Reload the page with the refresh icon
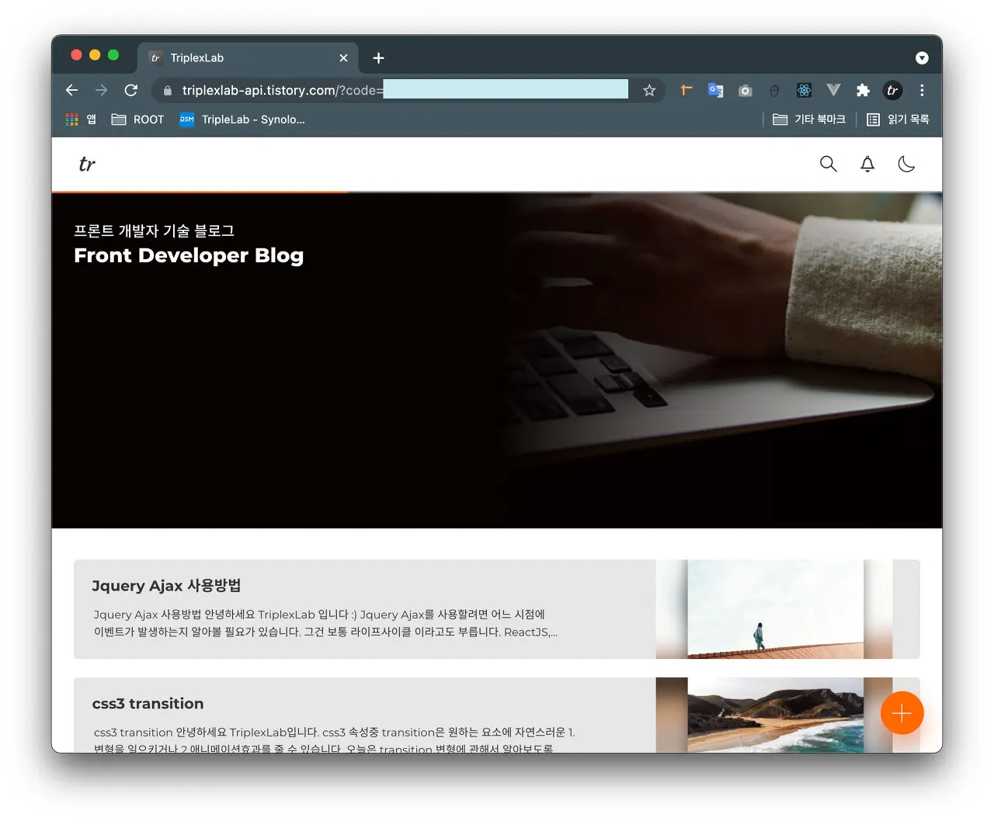 131,90
